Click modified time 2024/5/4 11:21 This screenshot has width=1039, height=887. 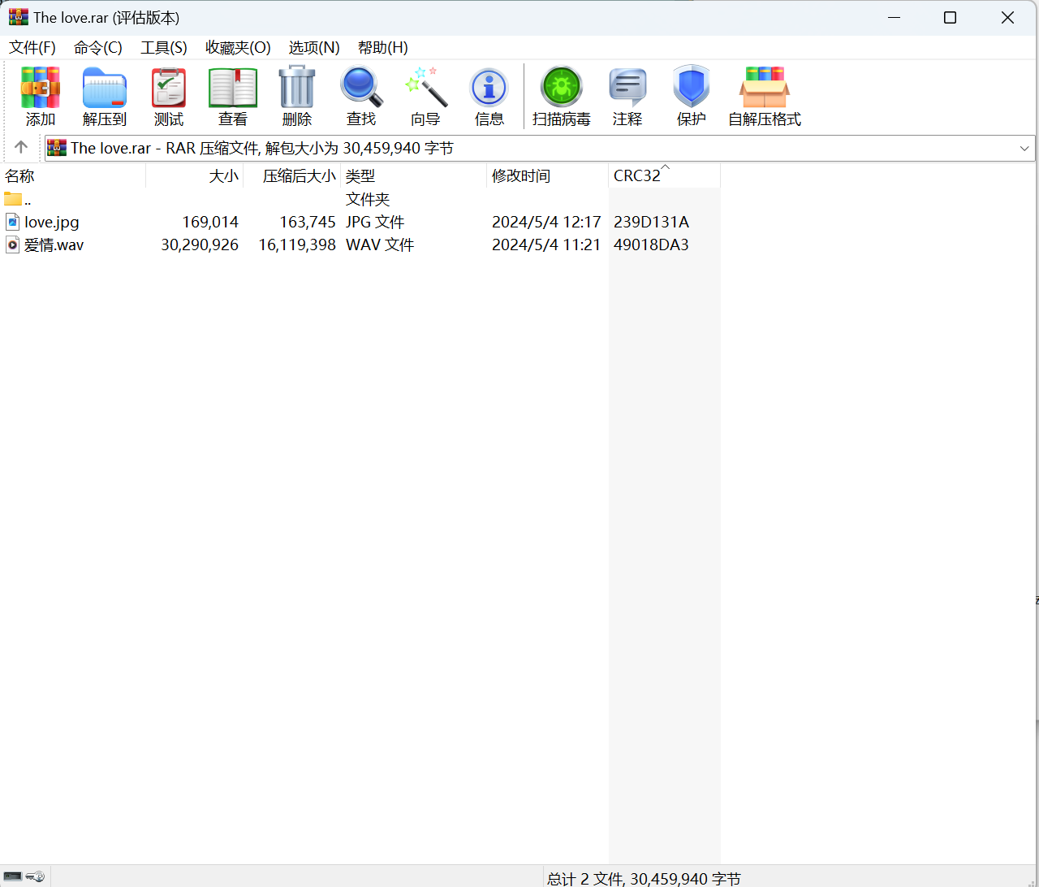pyautogui.click(x=546, y=244)
